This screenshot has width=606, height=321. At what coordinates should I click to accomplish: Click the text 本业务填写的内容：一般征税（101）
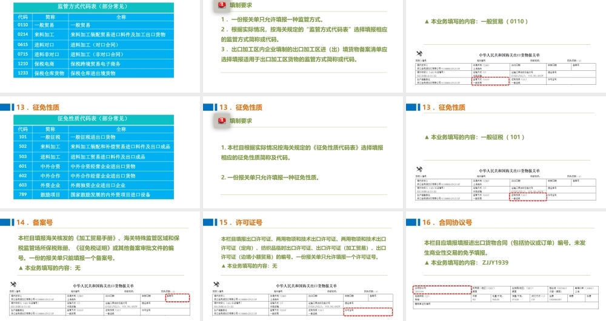pyautogui.click(x=478, y=137)
